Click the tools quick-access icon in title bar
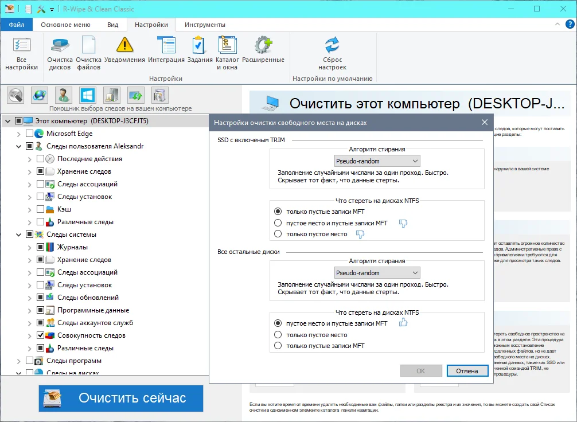The height and width of the screenshot is (422, 577). 41,9
